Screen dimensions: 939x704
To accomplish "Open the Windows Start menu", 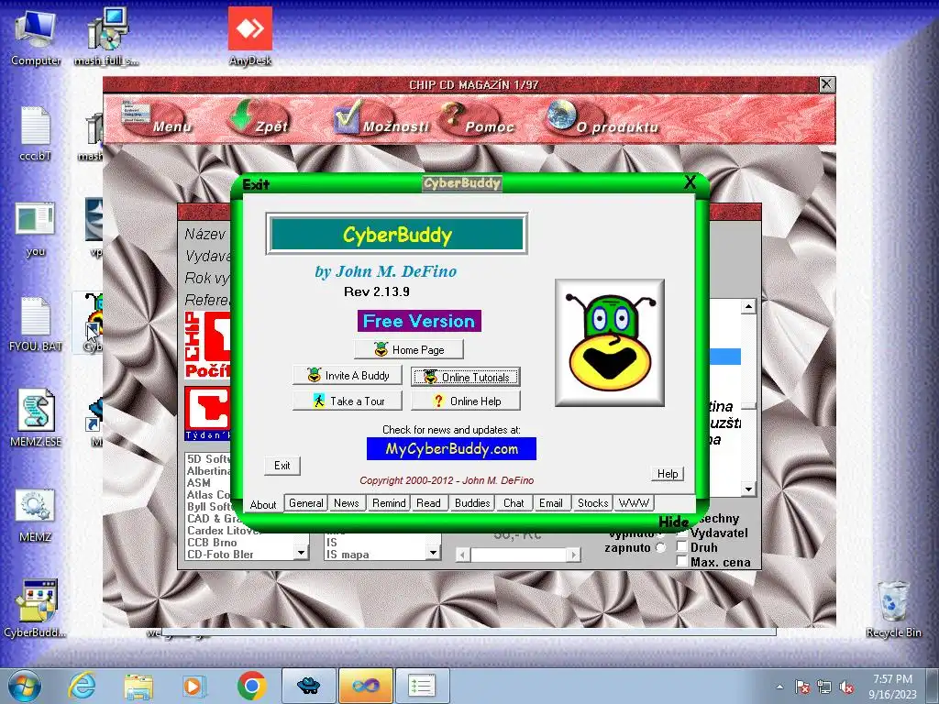I will click(x=24, y=686).
